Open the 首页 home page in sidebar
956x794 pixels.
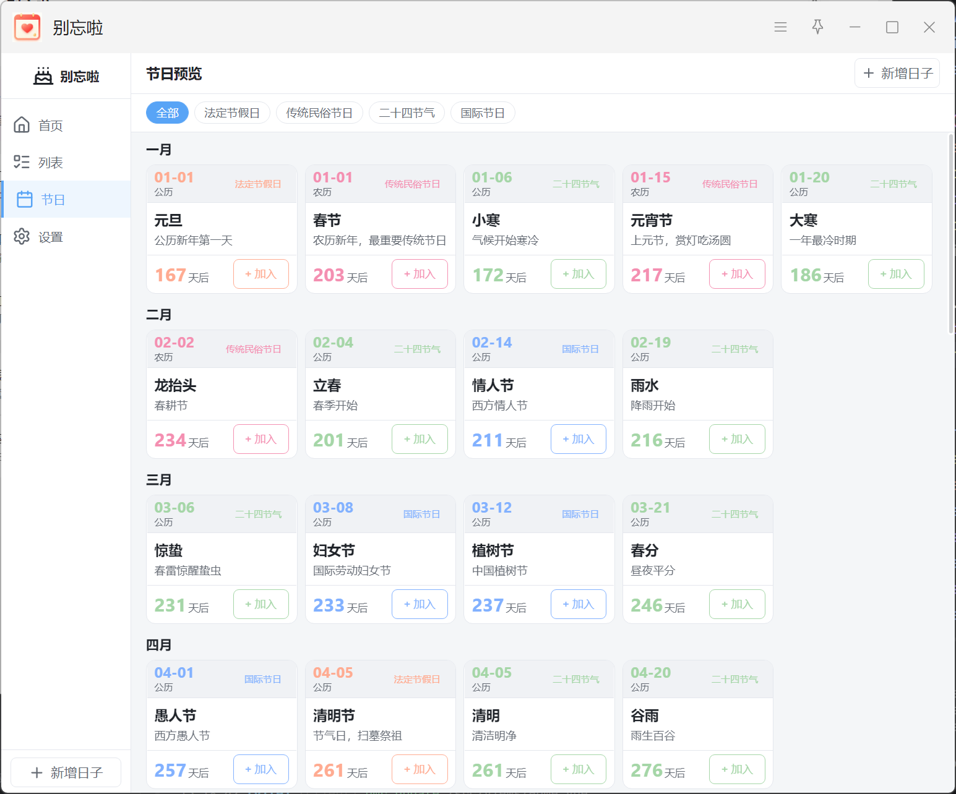[x=66, y=126]
